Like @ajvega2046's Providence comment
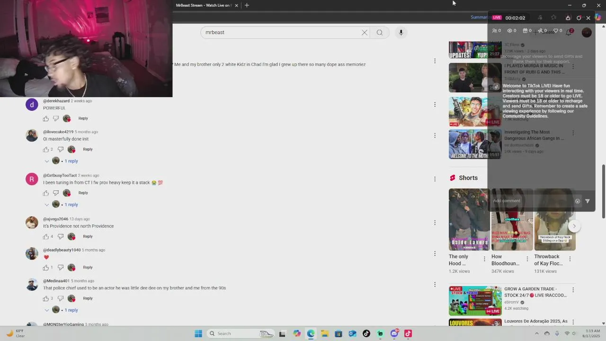This screenshot has width=606, height=341. tap(46, 236)
